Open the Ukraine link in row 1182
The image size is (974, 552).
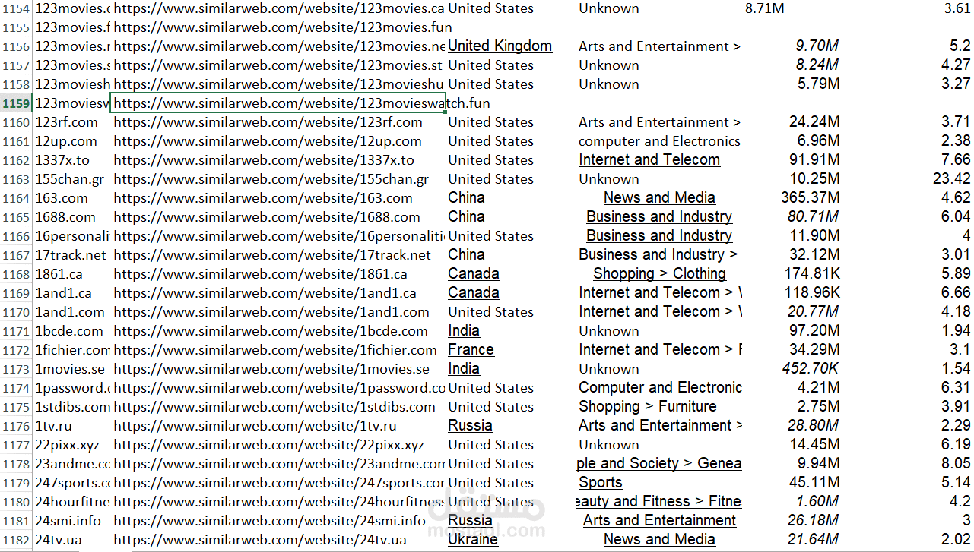[473, 540]
